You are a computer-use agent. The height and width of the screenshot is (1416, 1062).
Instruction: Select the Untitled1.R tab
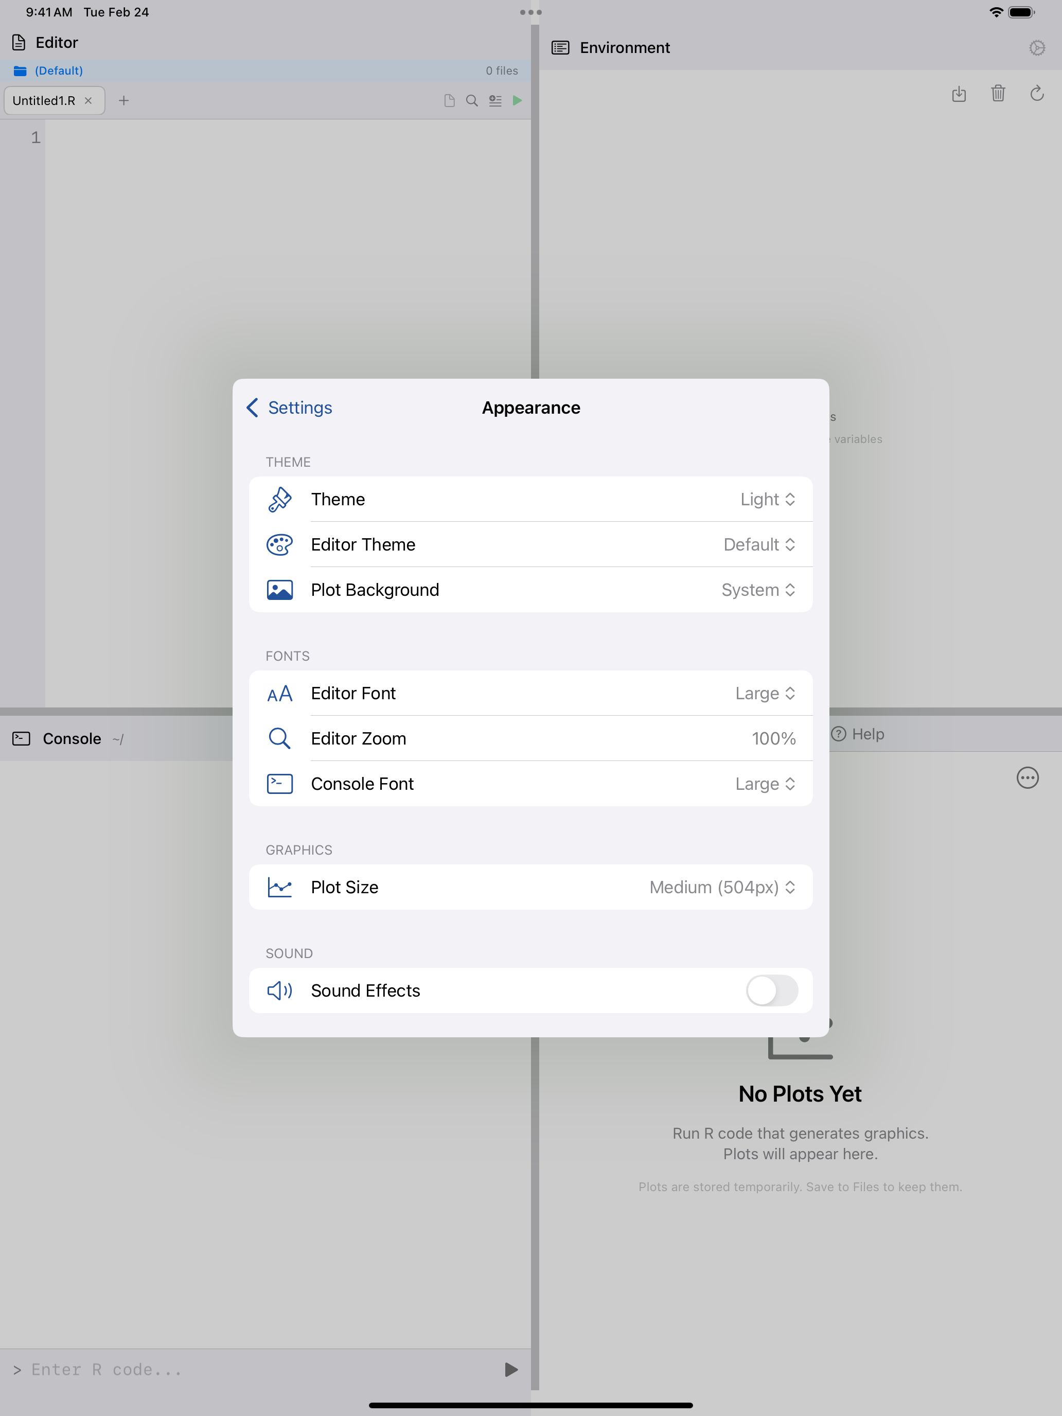[44, 100]
